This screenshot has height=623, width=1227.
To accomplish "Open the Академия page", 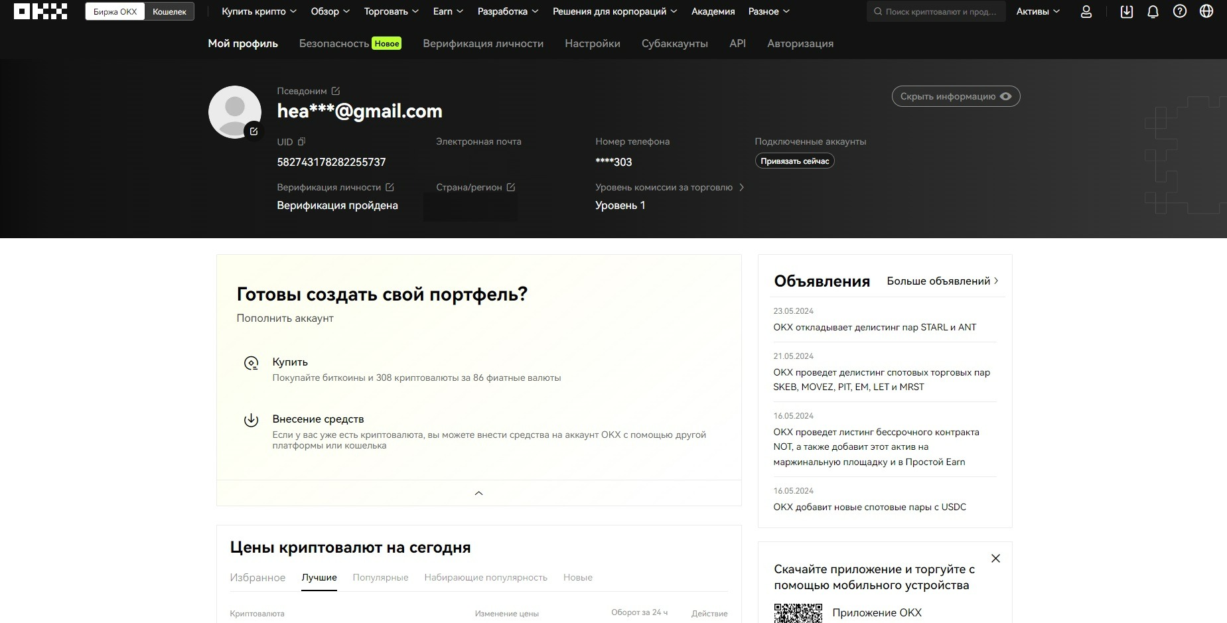I will (713, 11).
